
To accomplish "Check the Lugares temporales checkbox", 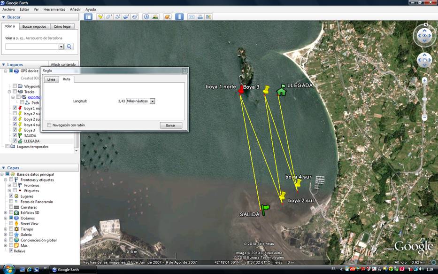I will click(x=8, y=146).
